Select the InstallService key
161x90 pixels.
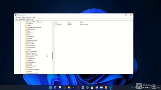(32, 53)
